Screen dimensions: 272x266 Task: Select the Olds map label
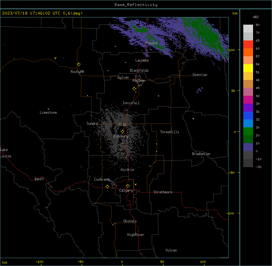coord(122,124)
